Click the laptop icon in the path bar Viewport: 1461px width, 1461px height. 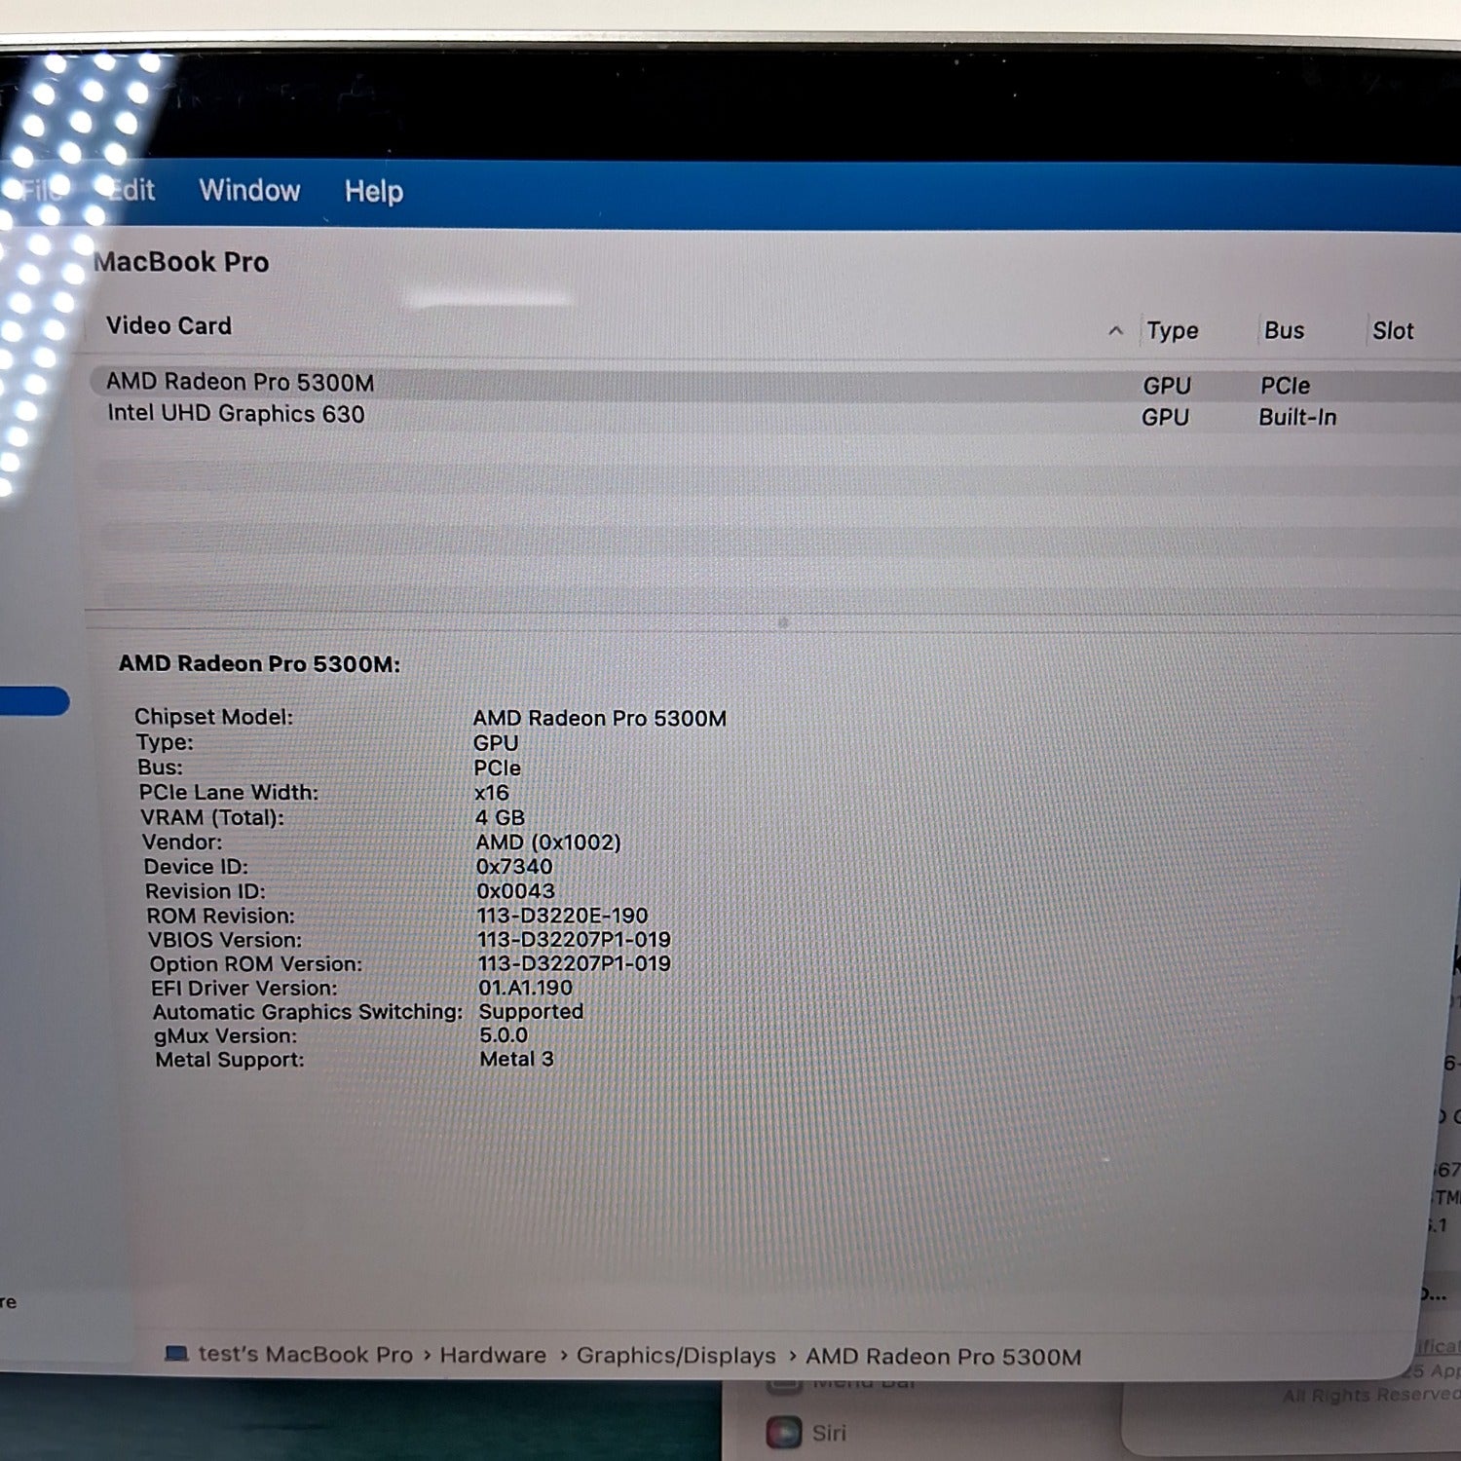point(176,1354)
